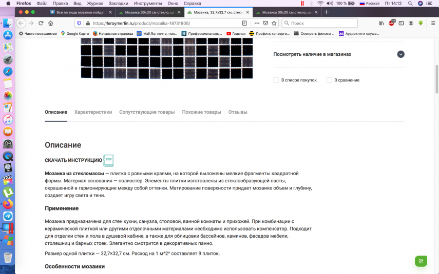Open Telegram from the dock
The width and height of the screenshot is (439, 274).
[x=8, y=216]
